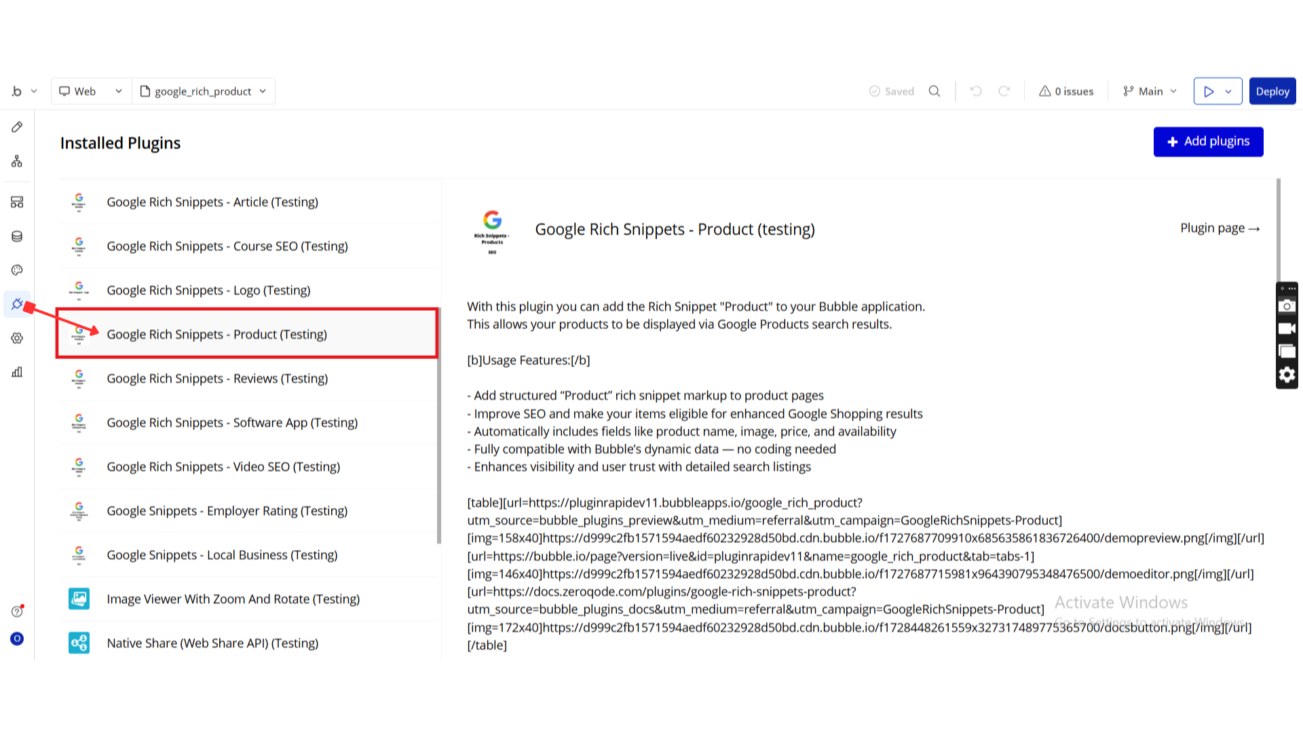Click the screenshot camera icon on right widget
The height and width of the screenshot is (733, 1303).
[1287, 307]
